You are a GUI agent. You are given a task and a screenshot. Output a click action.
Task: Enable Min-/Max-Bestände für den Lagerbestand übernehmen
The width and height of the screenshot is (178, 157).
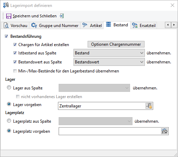15,71
